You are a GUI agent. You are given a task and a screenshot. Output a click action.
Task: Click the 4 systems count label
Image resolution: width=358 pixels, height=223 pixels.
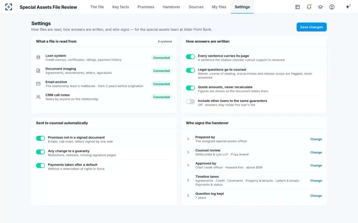(165, 41)
